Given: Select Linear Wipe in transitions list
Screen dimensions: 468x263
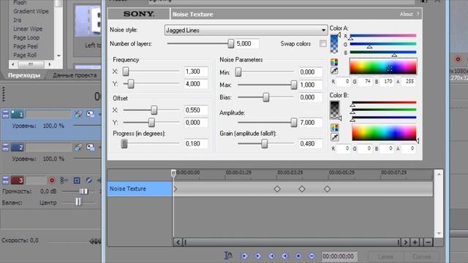Looking at the screenshot, I should pyautogui.click(x=28, y=29).
